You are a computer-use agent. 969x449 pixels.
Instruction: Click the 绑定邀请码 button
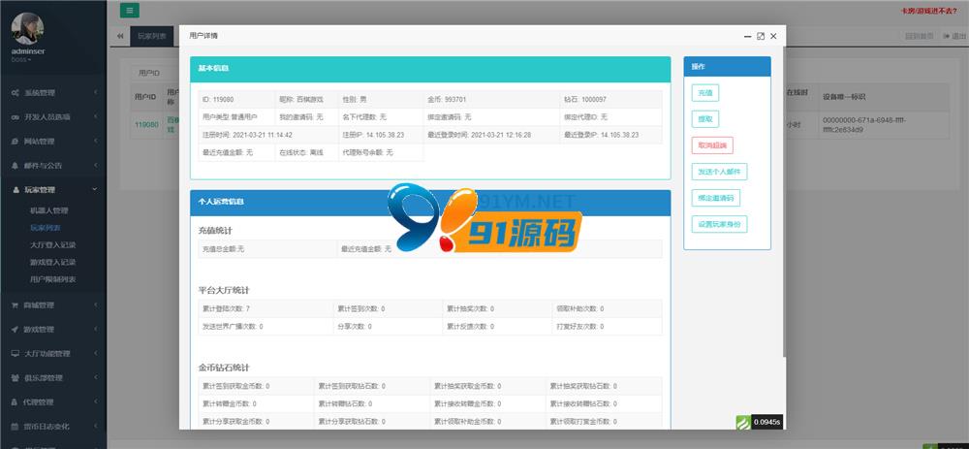pos(716,198)
